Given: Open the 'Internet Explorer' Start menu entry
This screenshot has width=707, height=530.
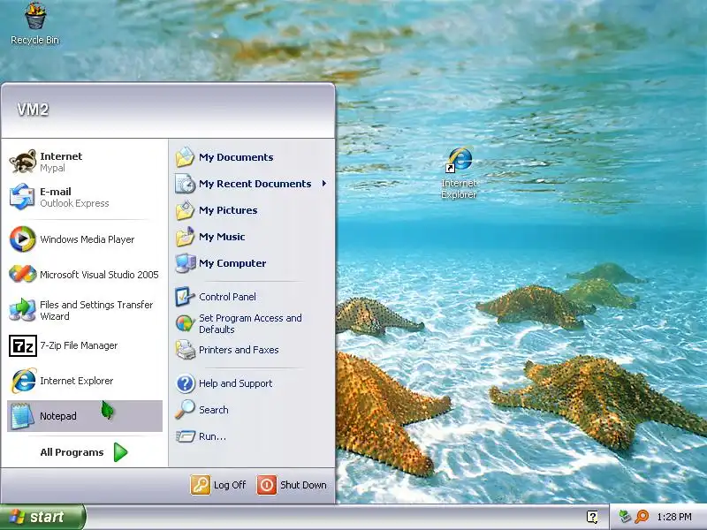Looking at the screenshot, I should pos(85,381).
